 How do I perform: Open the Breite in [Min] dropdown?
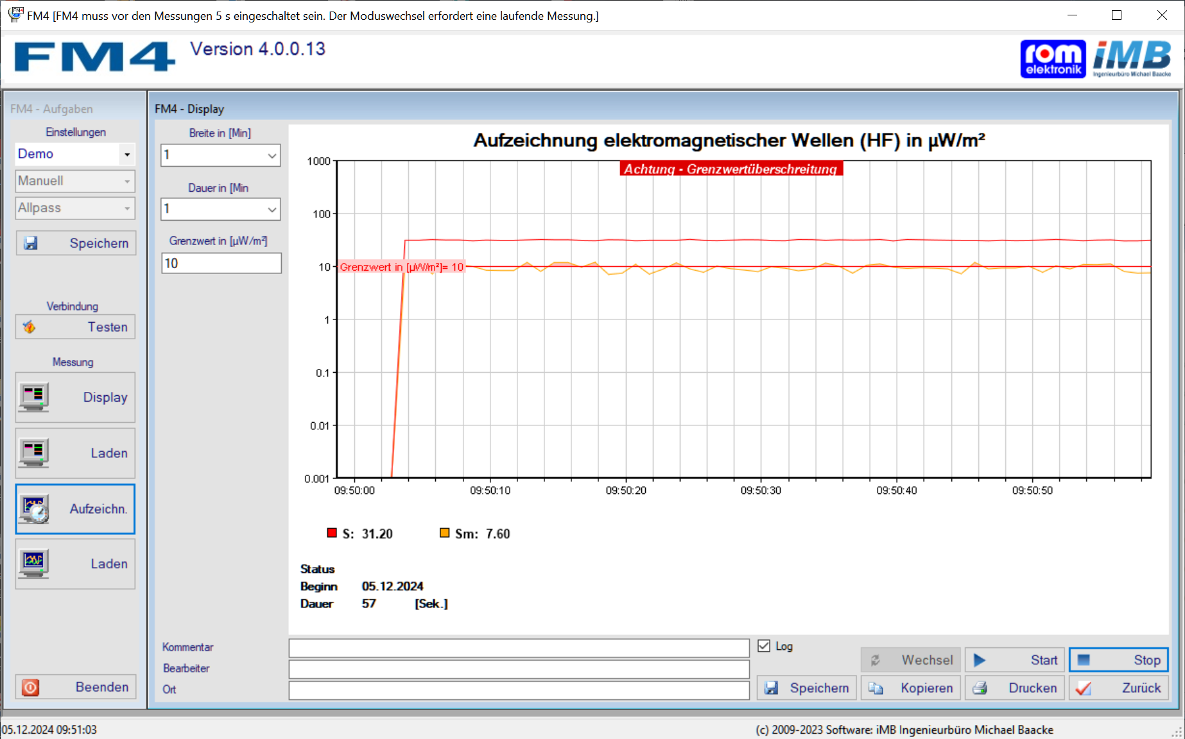coord(272,155)
